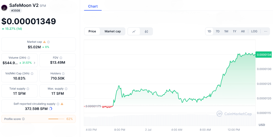Click circulating supply warning icon
Screen dimensions: 273x137
pyautogui.click(x=62, y=104)
